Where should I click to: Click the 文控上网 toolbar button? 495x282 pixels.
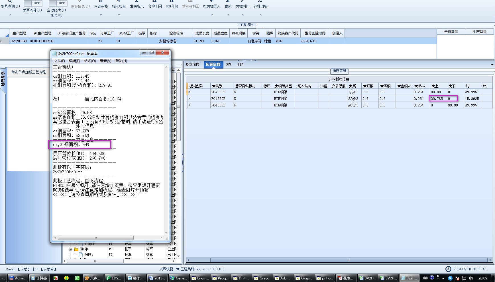tap(155, 4)
